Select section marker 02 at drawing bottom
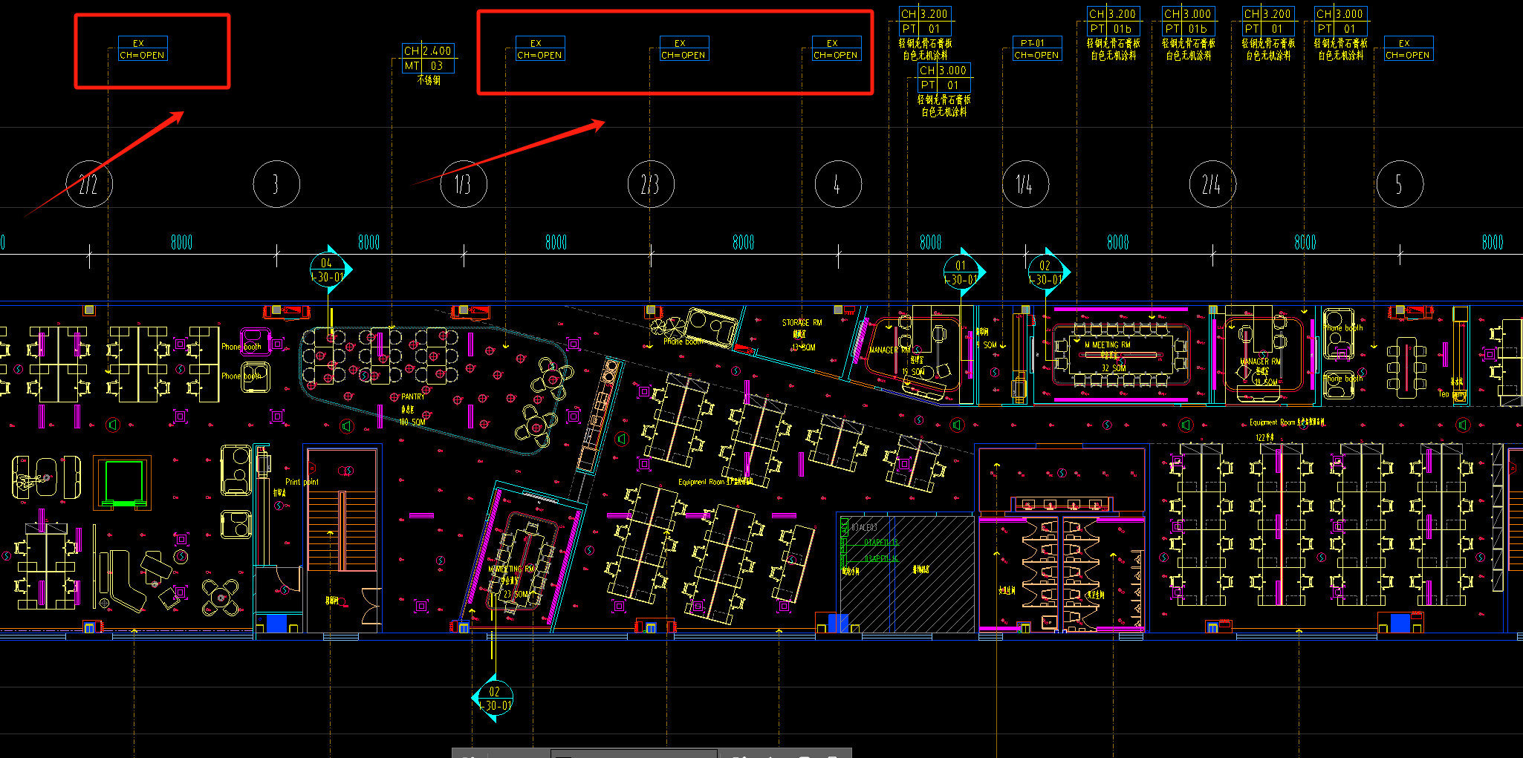Viewport: 1523px width, 758px height. (x=493, y=698)
